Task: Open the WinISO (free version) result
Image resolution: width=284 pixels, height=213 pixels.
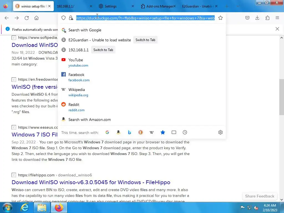Action: click(x=35, y=87)
